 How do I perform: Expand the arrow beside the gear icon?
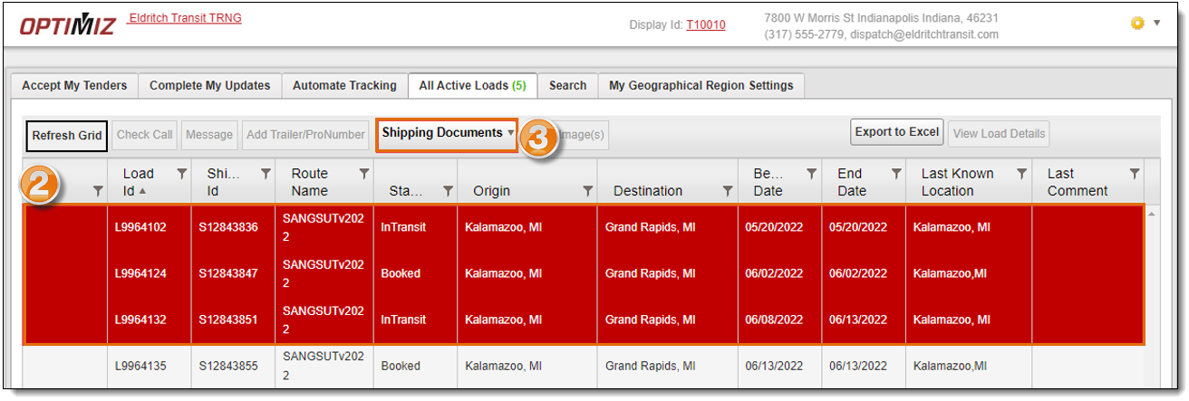pos(1156,24)
